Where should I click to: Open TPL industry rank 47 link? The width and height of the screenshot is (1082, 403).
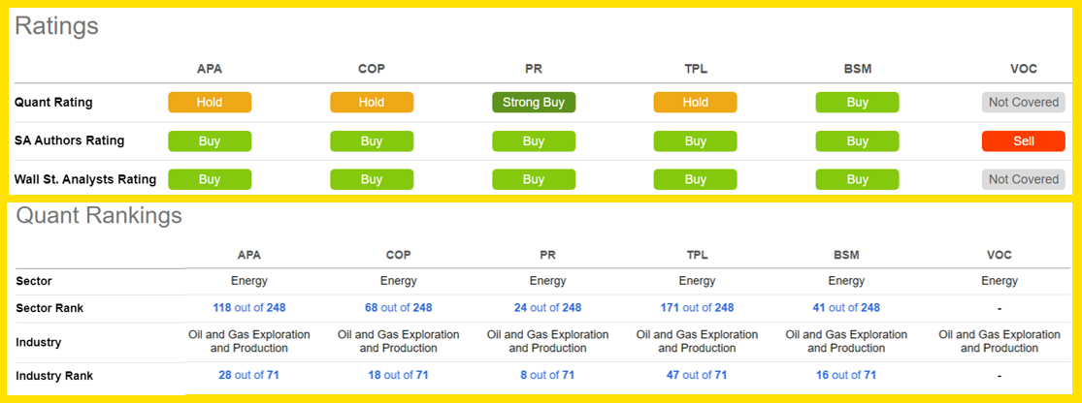tap(697, 375)
